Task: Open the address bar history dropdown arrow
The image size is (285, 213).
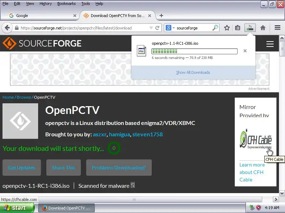Action: (151, 28)
